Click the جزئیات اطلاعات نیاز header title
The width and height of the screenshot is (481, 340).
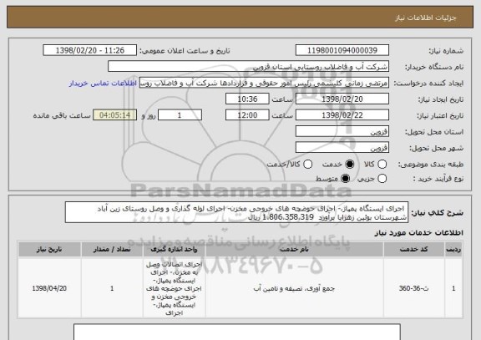pyautogui.click(x=426, y=18)
